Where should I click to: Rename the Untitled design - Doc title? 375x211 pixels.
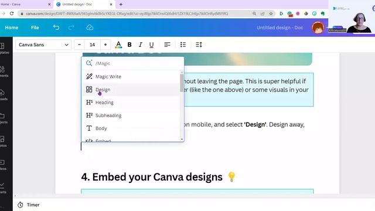pos(280,28)
